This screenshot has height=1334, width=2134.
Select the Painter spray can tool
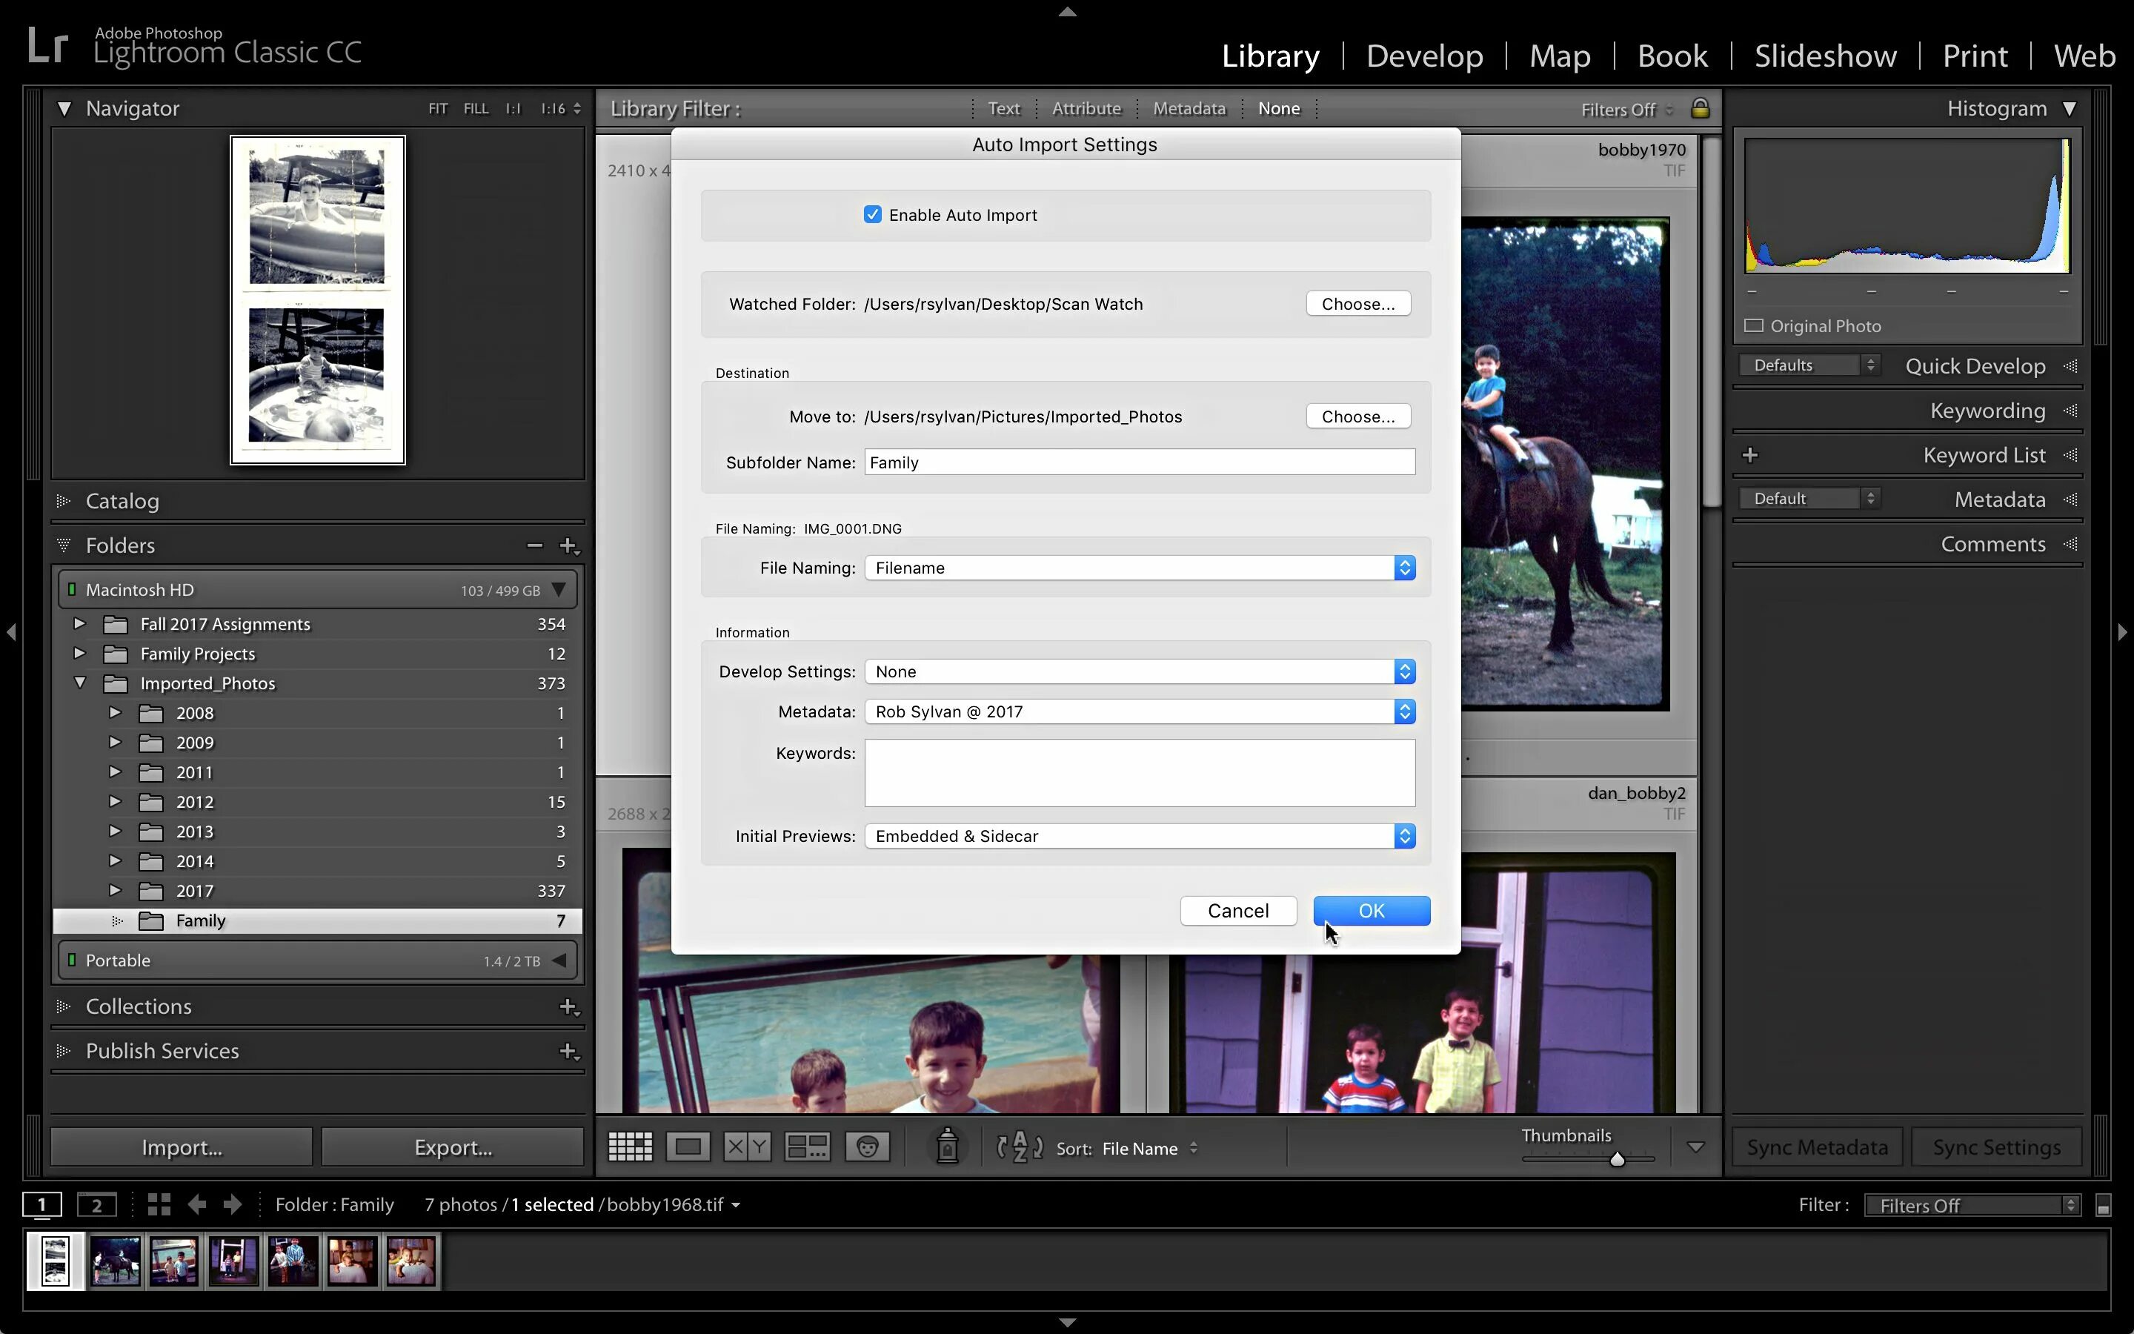(x=947, y=1146)
